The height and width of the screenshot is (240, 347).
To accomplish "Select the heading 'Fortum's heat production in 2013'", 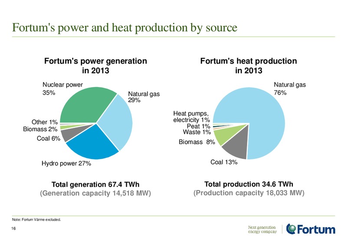I will [249, 66].
